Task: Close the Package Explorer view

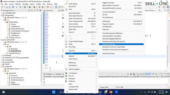Action: coord(16,11)
